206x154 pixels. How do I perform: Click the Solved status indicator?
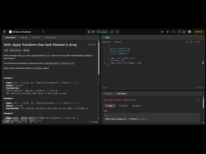coord(91,45)
